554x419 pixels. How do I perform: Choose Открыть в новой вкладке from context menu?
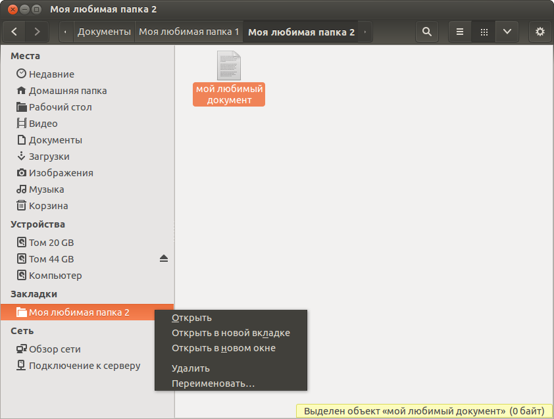point(230,333)
